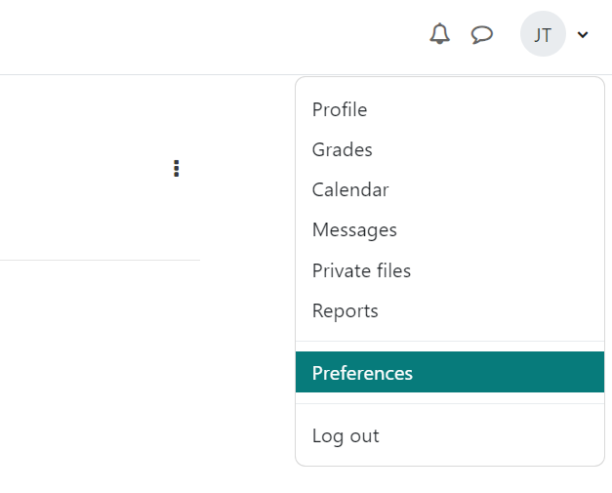Screen dimensions: 612x493
Task: Open Private files menu entry
Action: (361, 270)
